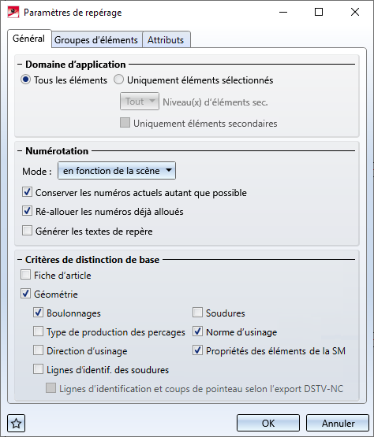
Task: Confirm settings with OK button
Action: 268,423
